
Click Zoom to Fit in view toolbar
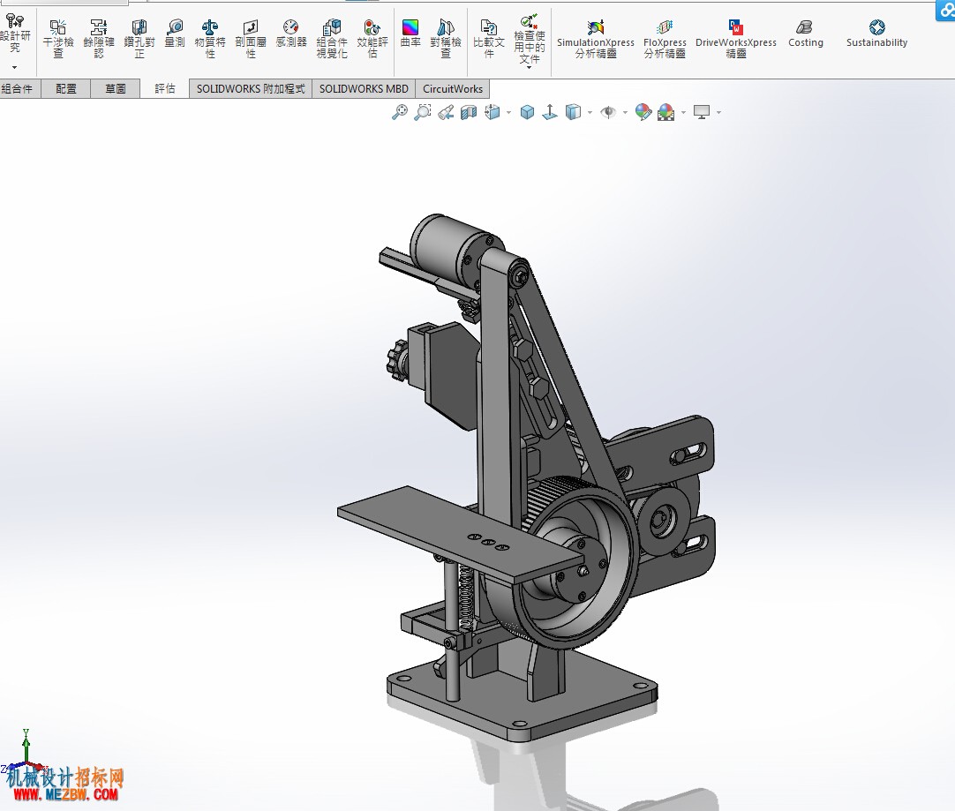point(400,112)
